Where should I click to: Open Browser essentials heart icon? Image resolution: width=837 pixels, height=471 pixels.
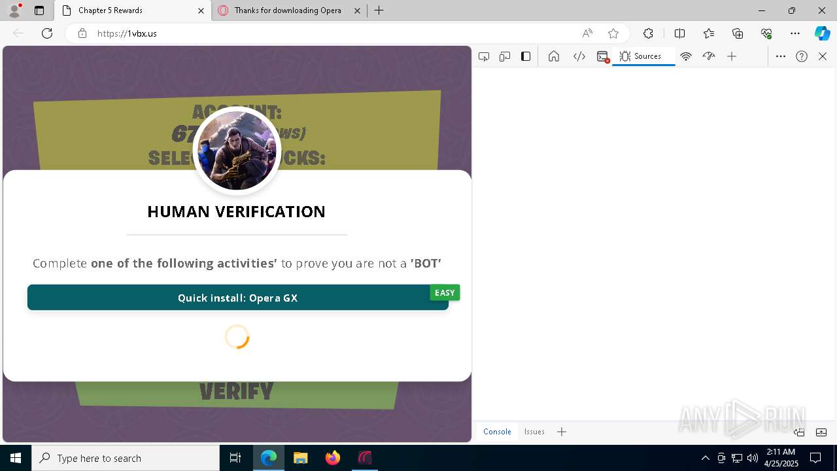tap(766, 33)
